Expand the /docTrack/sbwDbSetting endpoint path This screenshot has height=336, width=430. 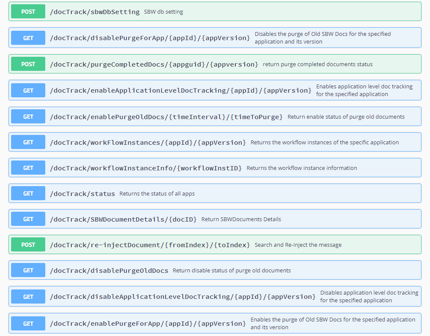click(95, 12)
